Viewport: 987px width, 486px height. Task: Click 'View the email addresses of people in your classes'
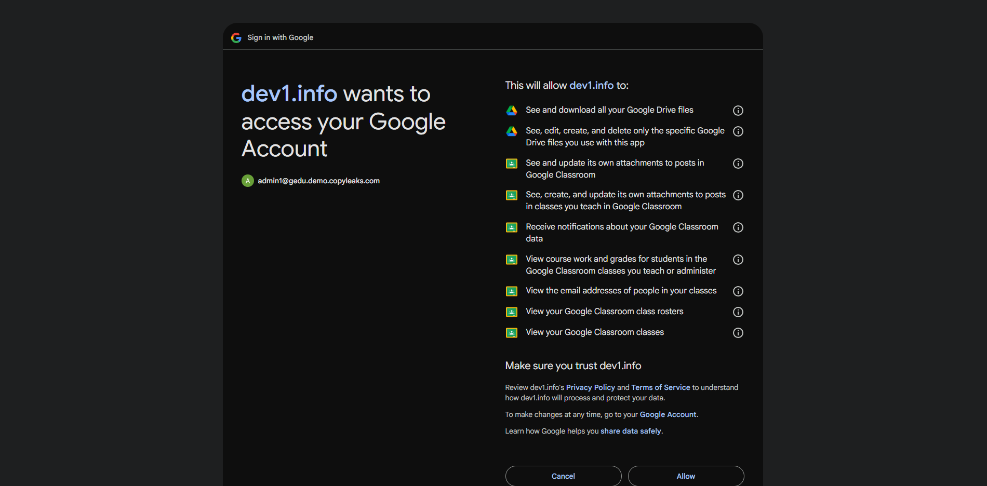621,291
